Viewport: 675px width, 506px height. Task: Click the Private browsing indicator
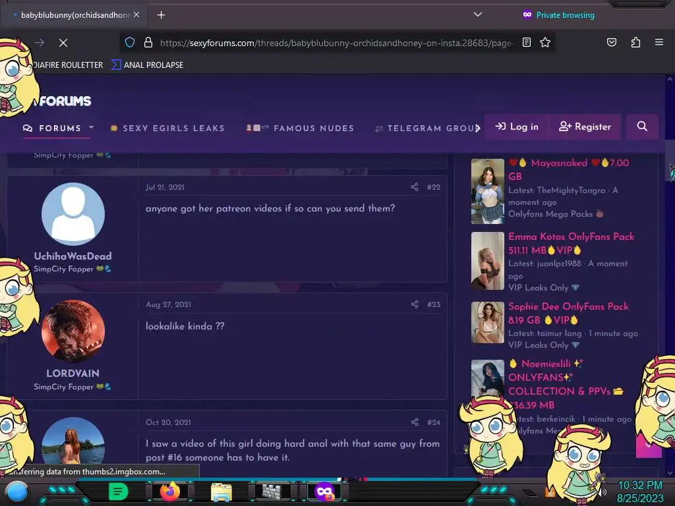coord(558,15)
